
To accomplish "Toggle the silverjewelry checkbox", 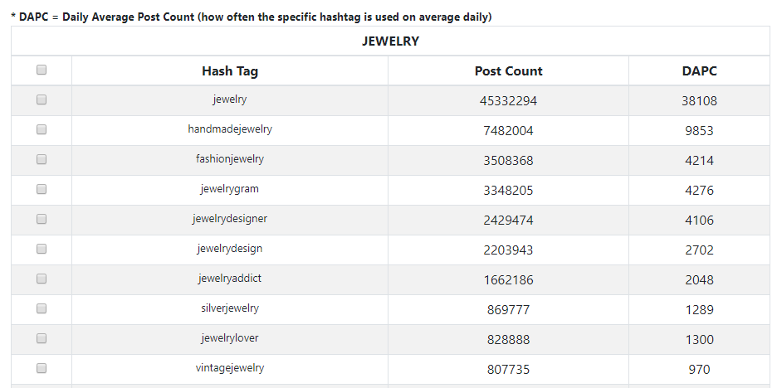I will pos(42,308).
